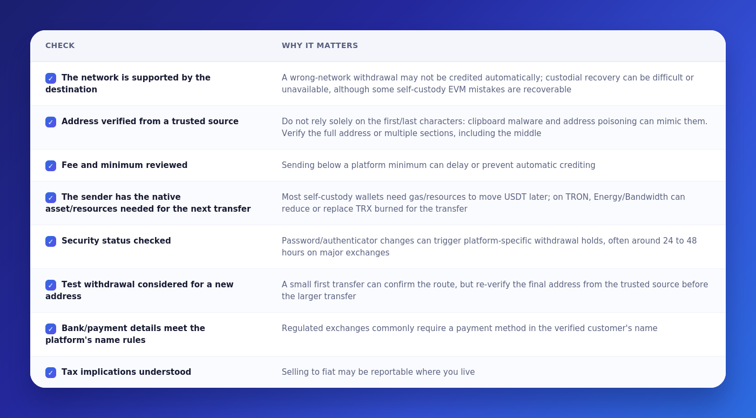This screenshot has height=418, width=756.
Task: Click the 'Fee and minimum reviewed' label
Action: pos(125,165)
